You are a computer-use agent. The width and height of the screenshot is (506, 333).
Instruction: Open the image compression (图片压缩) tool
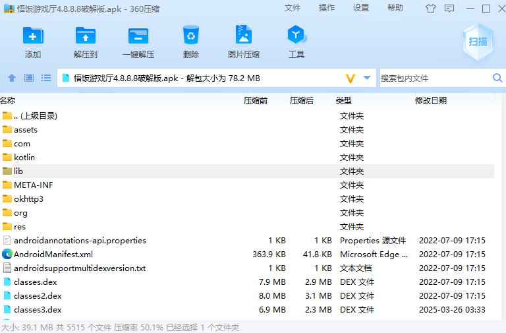tap(244, 34)
